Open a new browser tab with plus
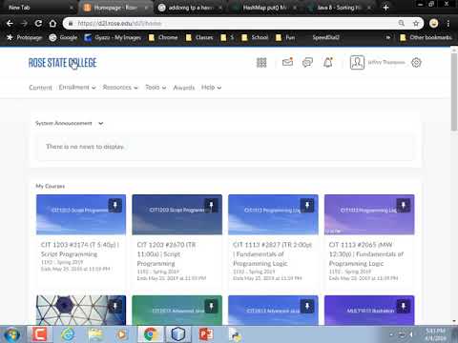The width and height of the screenshot is (458, 343). [385, 8]
